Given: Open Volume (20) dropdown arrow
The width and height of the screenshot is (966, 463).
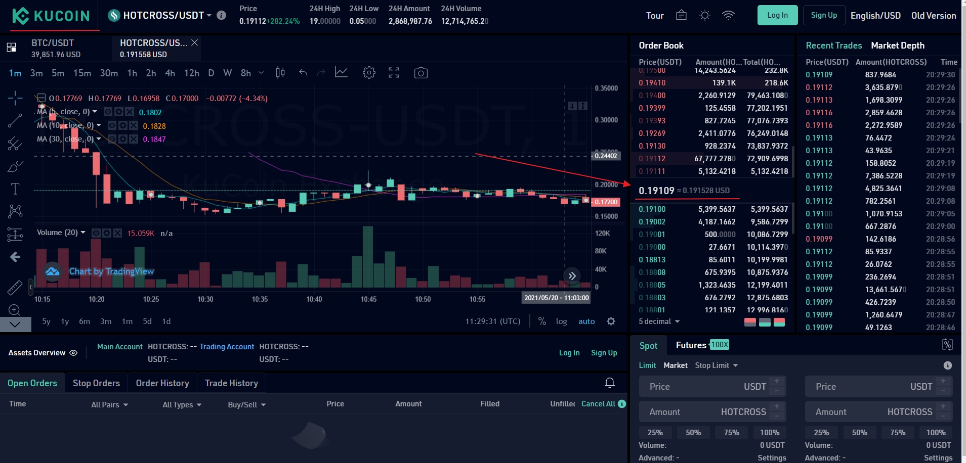Looking at the screenshot, I should tap(83, 233).
